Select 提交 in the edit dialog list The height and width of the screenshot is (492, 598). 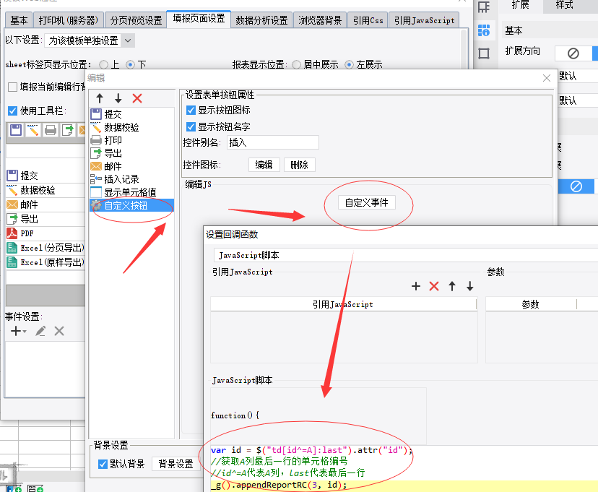pyautogui.click(x=131, y=114)
